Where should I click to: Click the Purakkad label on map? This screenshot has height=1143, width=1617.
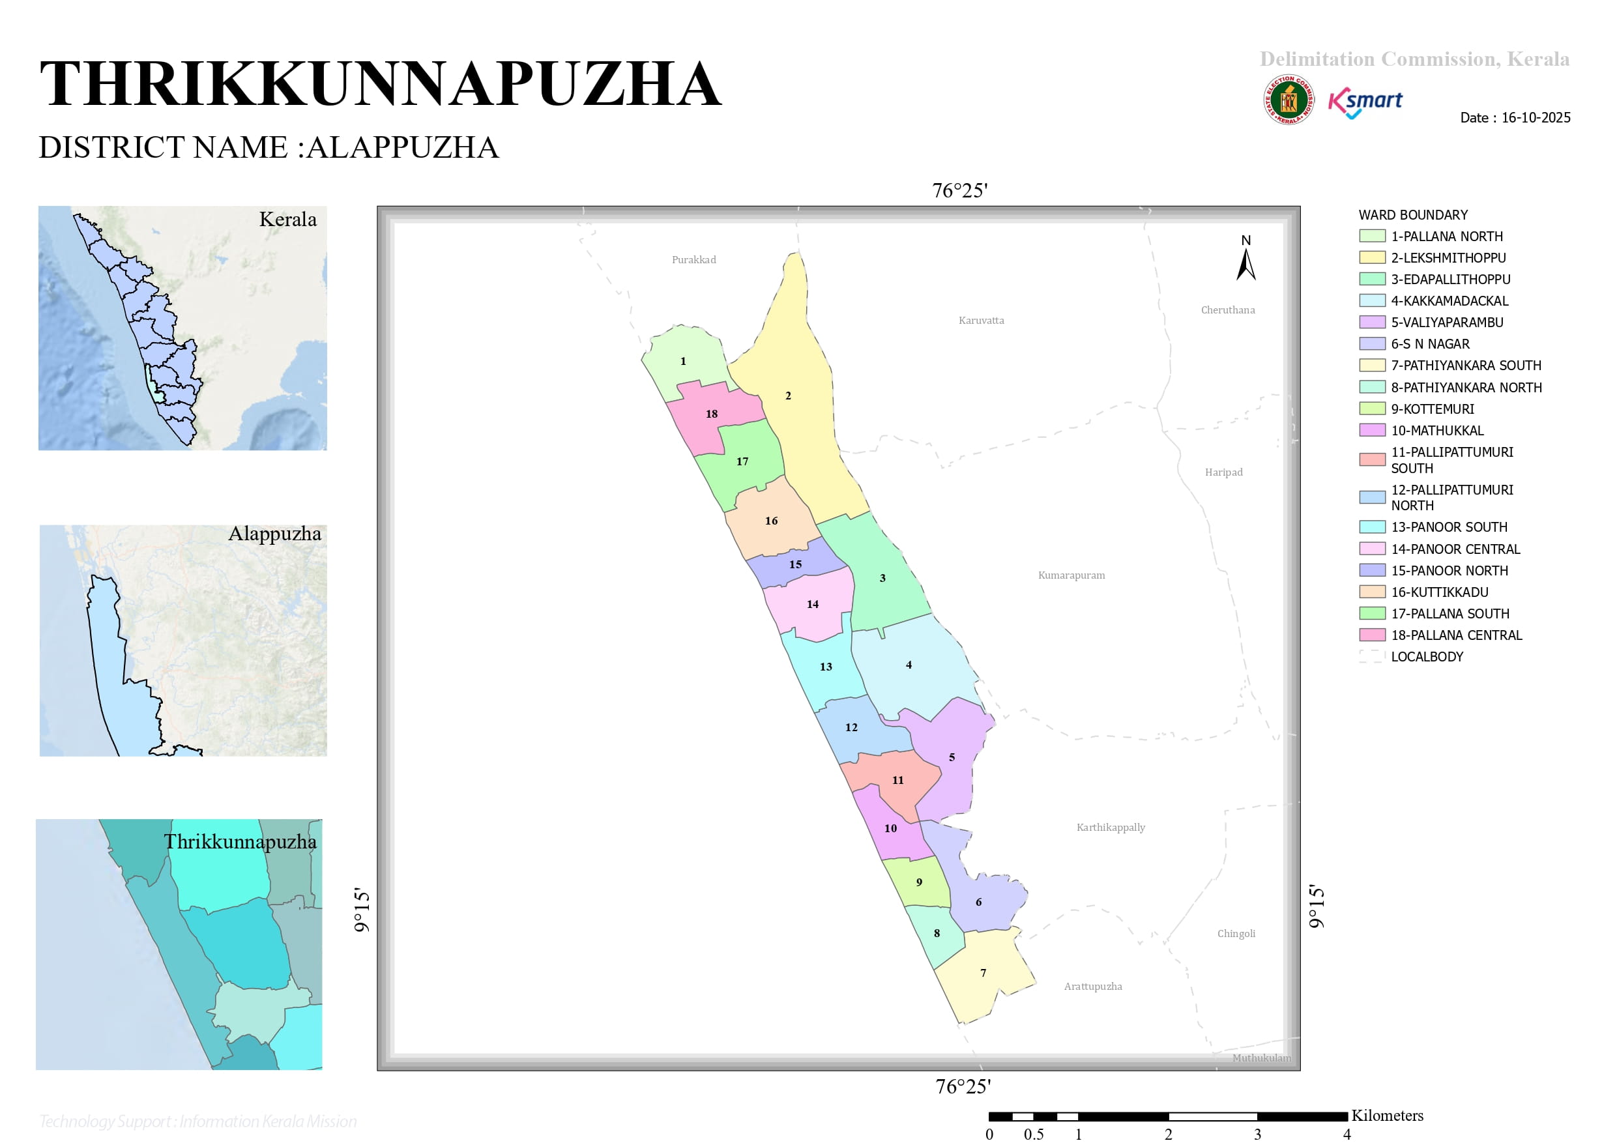pyautogui.click(x=693, y=259)
